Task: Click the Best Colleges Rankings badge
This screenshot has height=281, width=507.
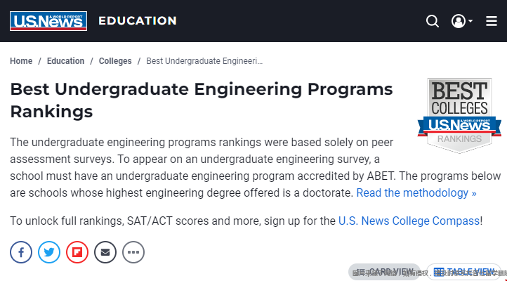Action: click(x=459, y=115)
